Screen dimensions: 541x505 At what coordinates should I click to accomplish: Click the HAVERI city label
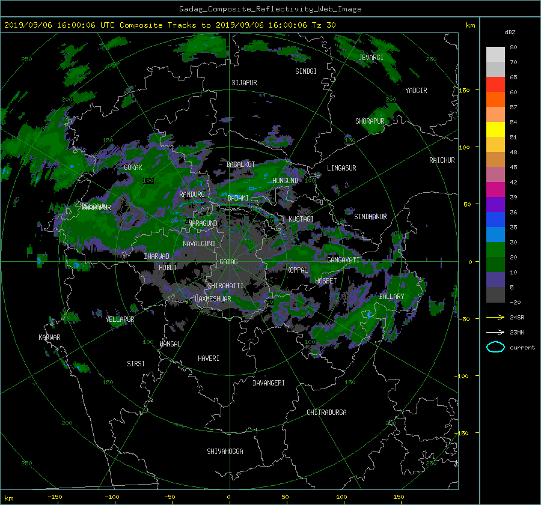209,358
